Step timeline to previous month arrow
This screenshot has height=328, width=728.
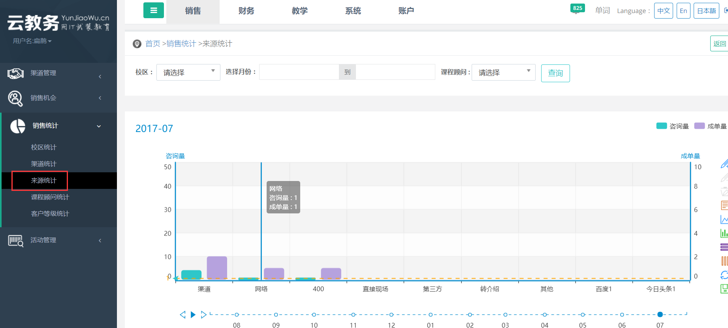(182, 315)
